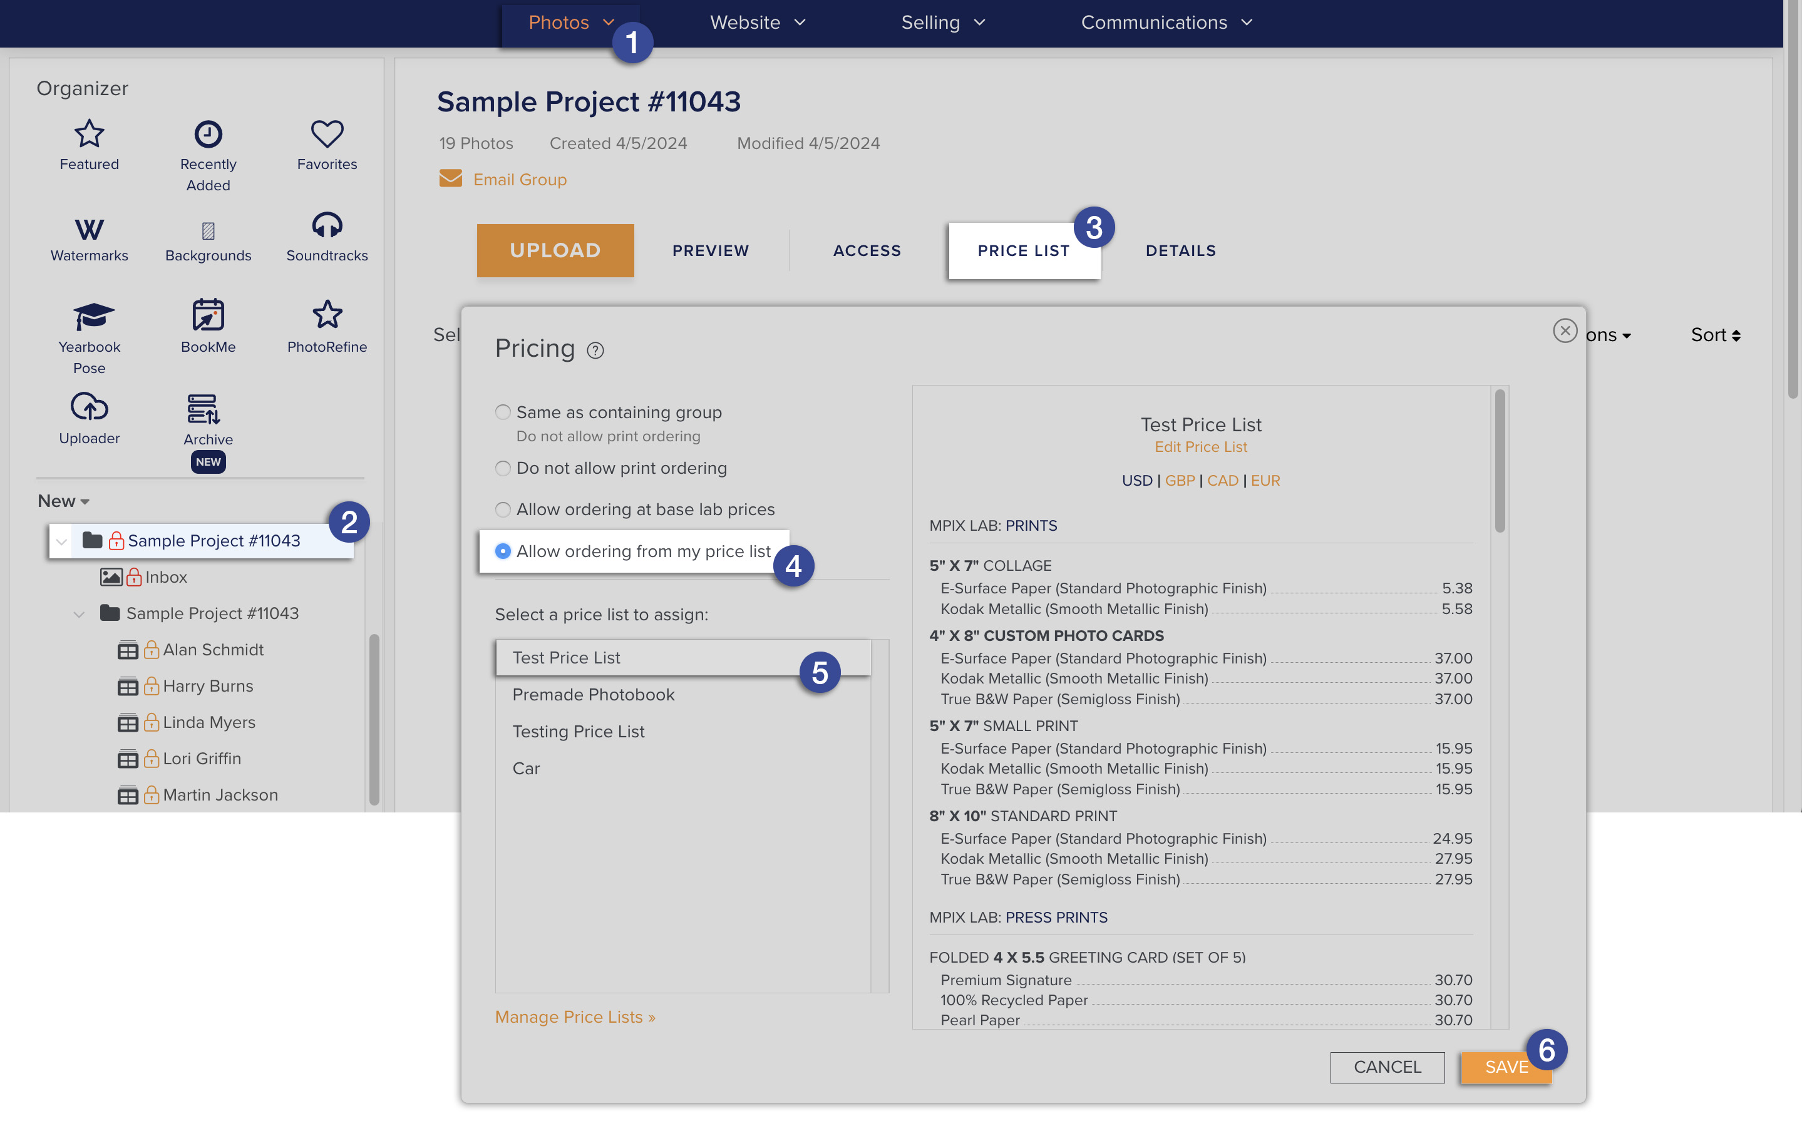
Task: Open the Archive icon
Action: 203,409
